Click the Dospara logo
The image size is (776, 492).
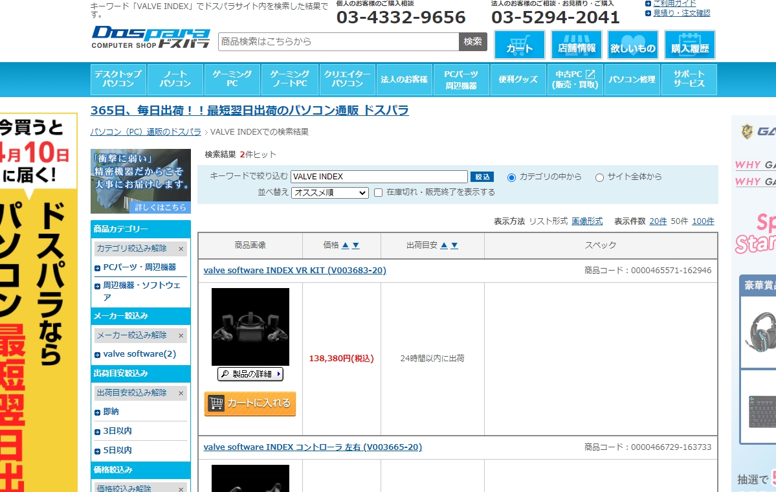(150, 37)
